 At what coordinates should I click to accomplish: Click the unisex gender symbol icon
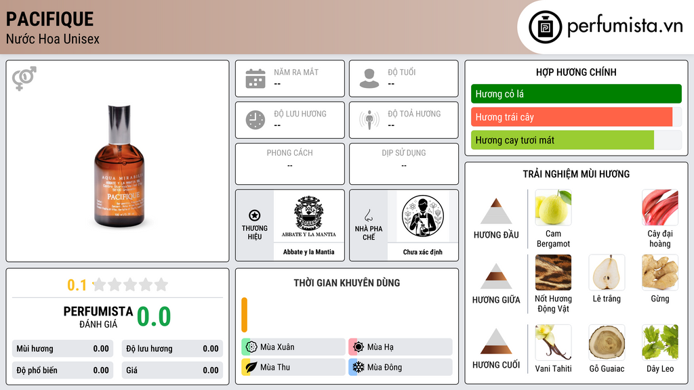pyautogui.click(x=24, y=79)
